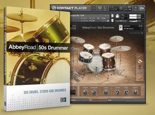The height and width of the screenshot is (115, 155).
Task: Click the Kontakt Player logo
Action: point(69,8)
